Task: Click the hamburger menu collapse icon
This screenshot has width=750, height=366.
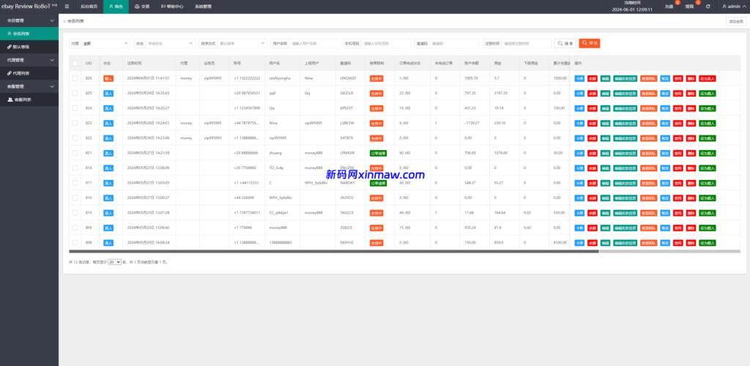Action: tap(66, 6)
